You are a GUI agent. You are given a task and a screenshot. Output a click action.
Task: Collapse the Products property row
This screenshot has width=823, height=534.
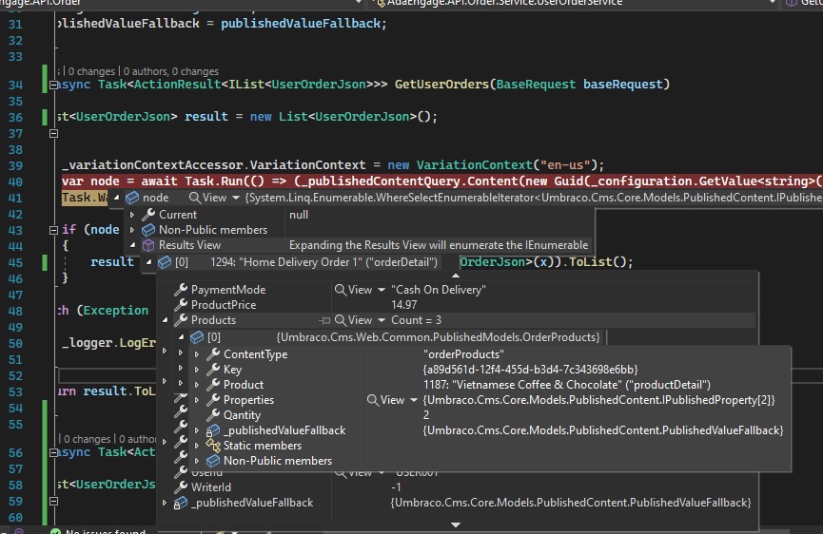pos(165,320)
